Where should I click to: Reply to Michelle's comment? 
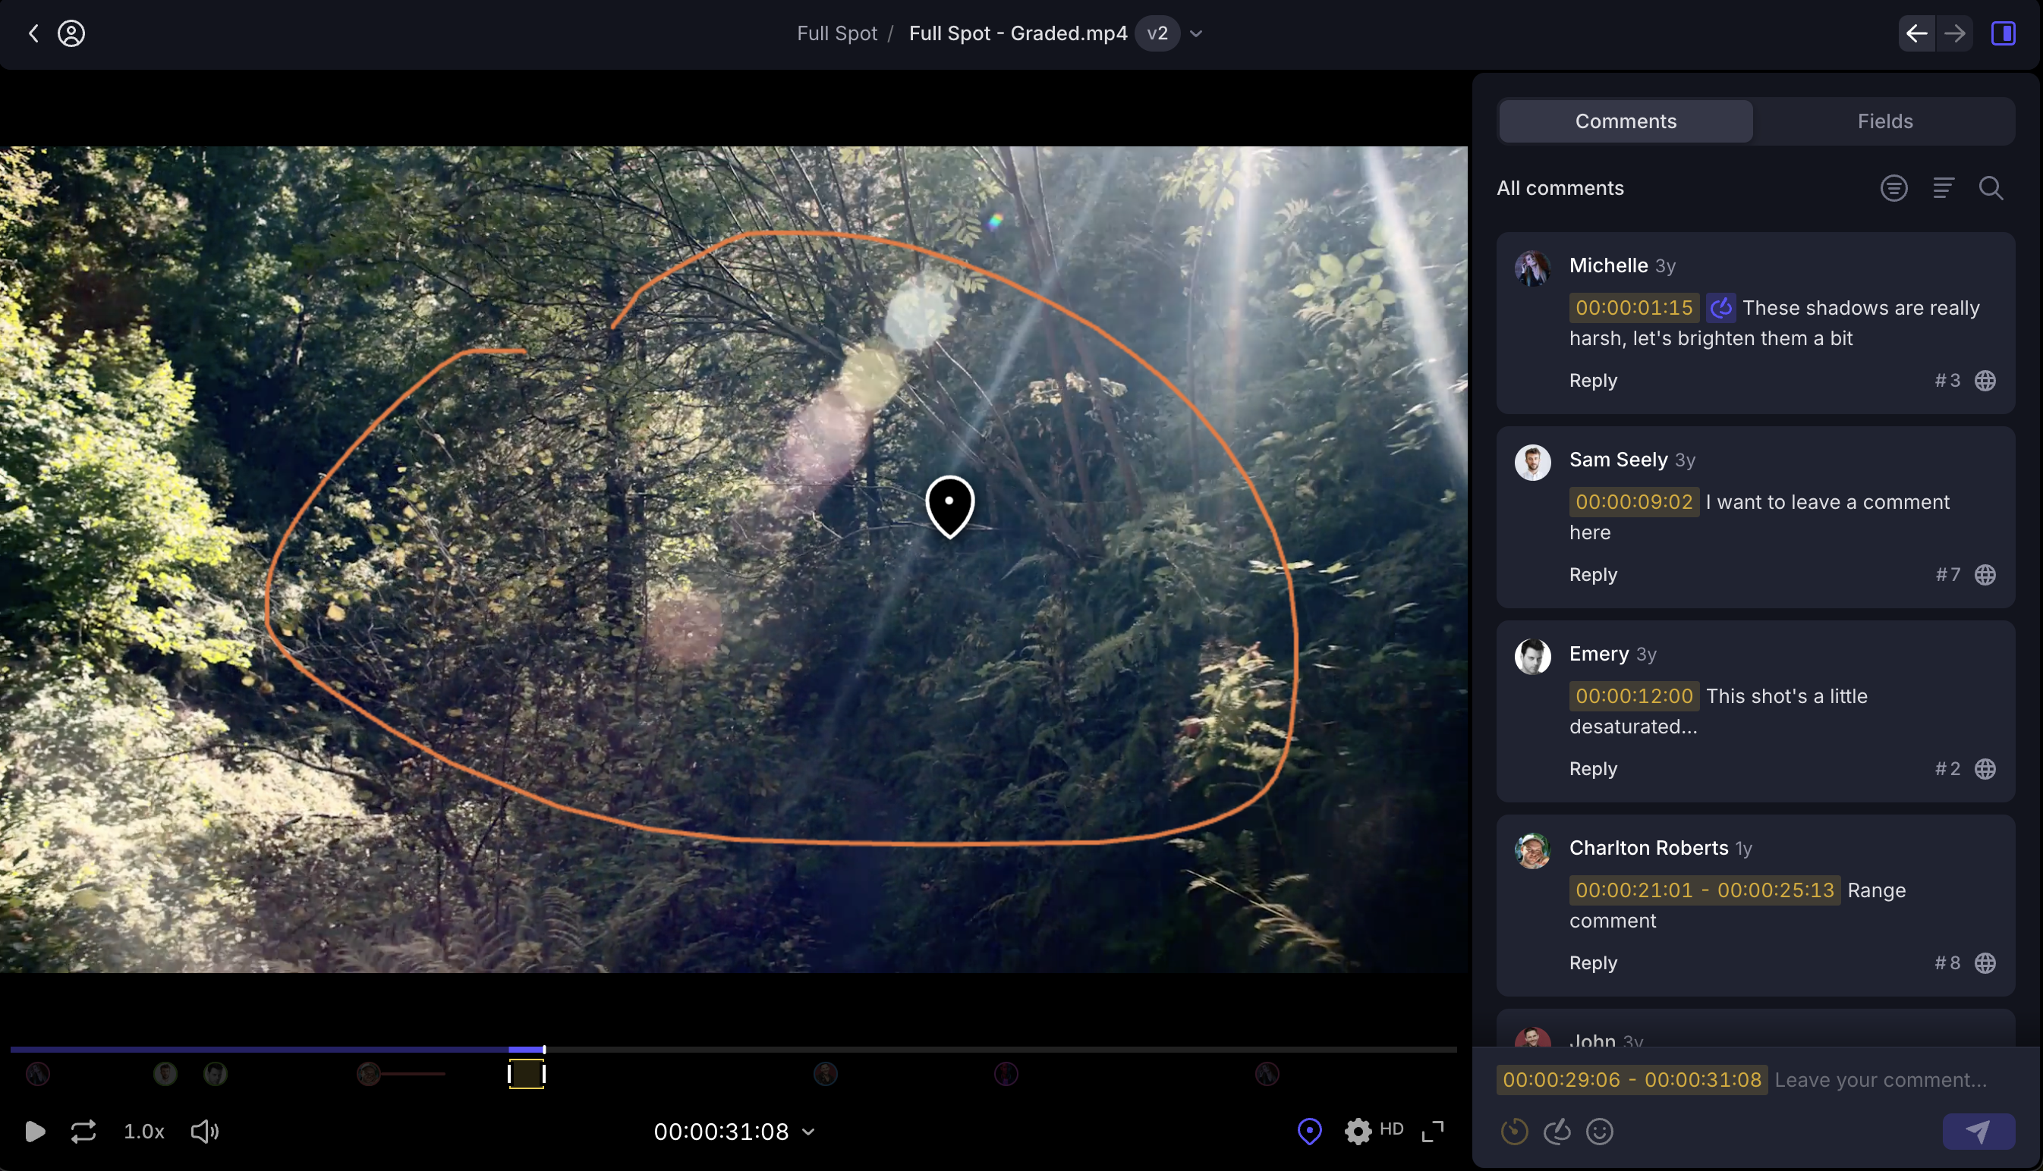tap(1592, 381)
